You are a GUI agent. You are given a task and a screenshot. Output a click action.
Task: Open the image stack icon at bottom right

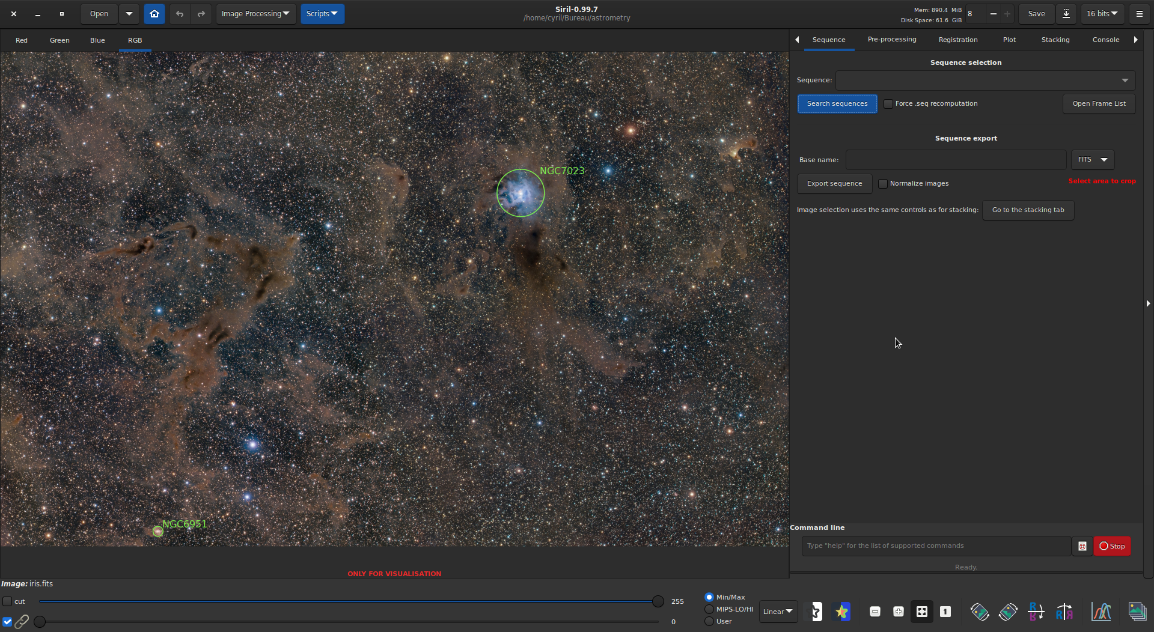pyautogui.click(x=1137, y=612)
